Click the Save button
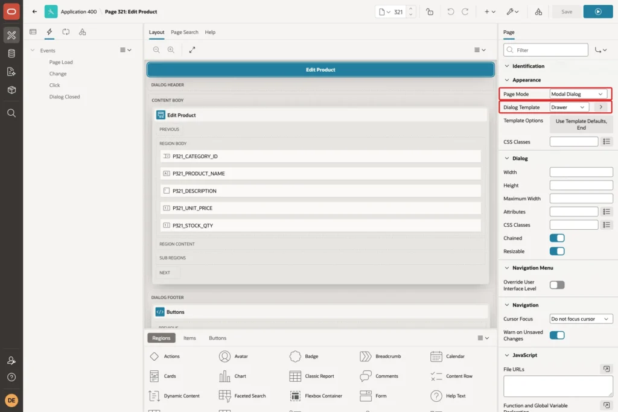 [x=566, y=11]
